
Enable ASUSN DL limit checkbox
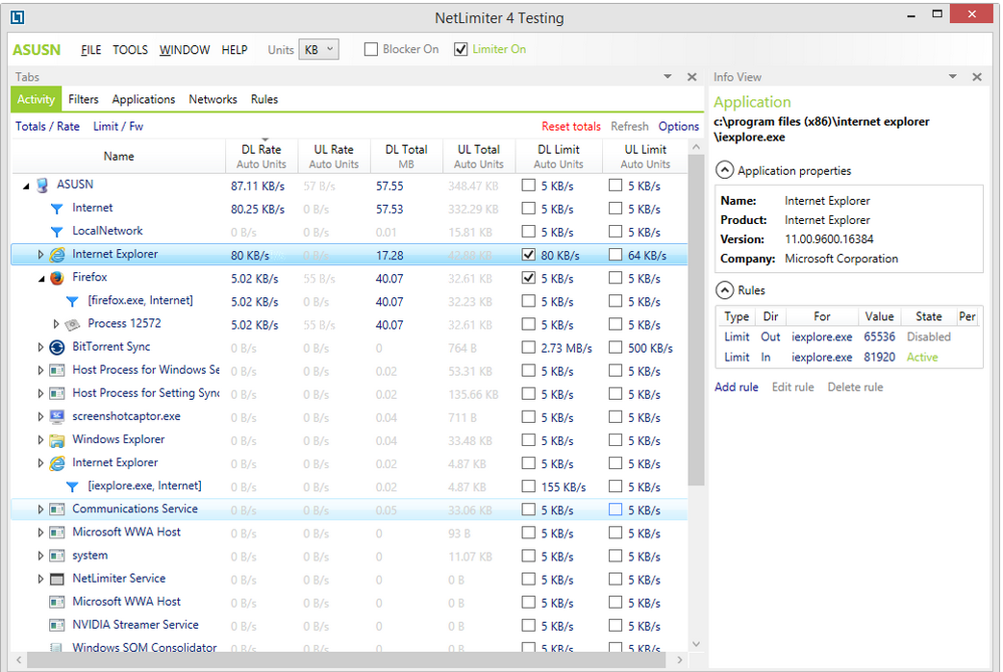[528, 186]
